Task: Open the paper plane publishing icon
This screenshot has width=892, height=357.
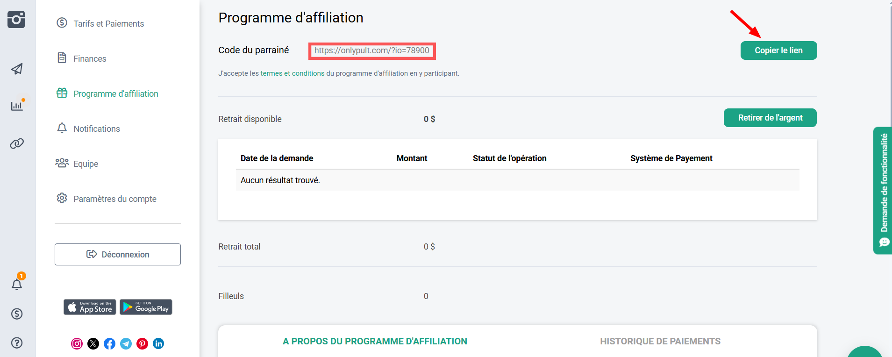Action: [17, 69]
